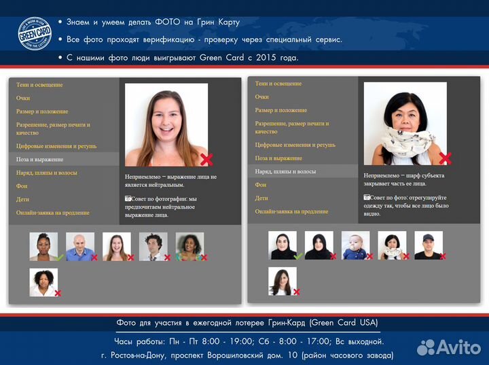Click the line 'Все фото проходят верификацию'
489x365 pixels.
(130, 39)
